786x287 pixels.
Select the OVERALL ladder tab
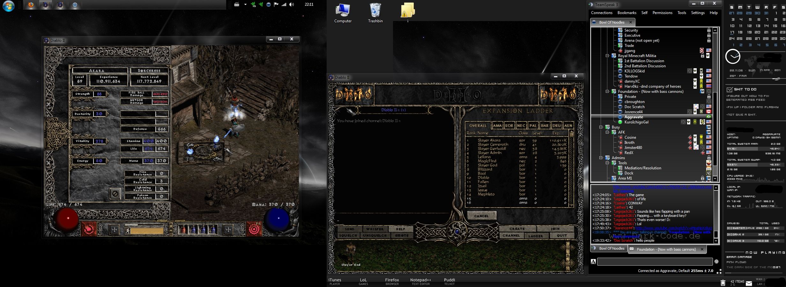(x=478, y=126)
